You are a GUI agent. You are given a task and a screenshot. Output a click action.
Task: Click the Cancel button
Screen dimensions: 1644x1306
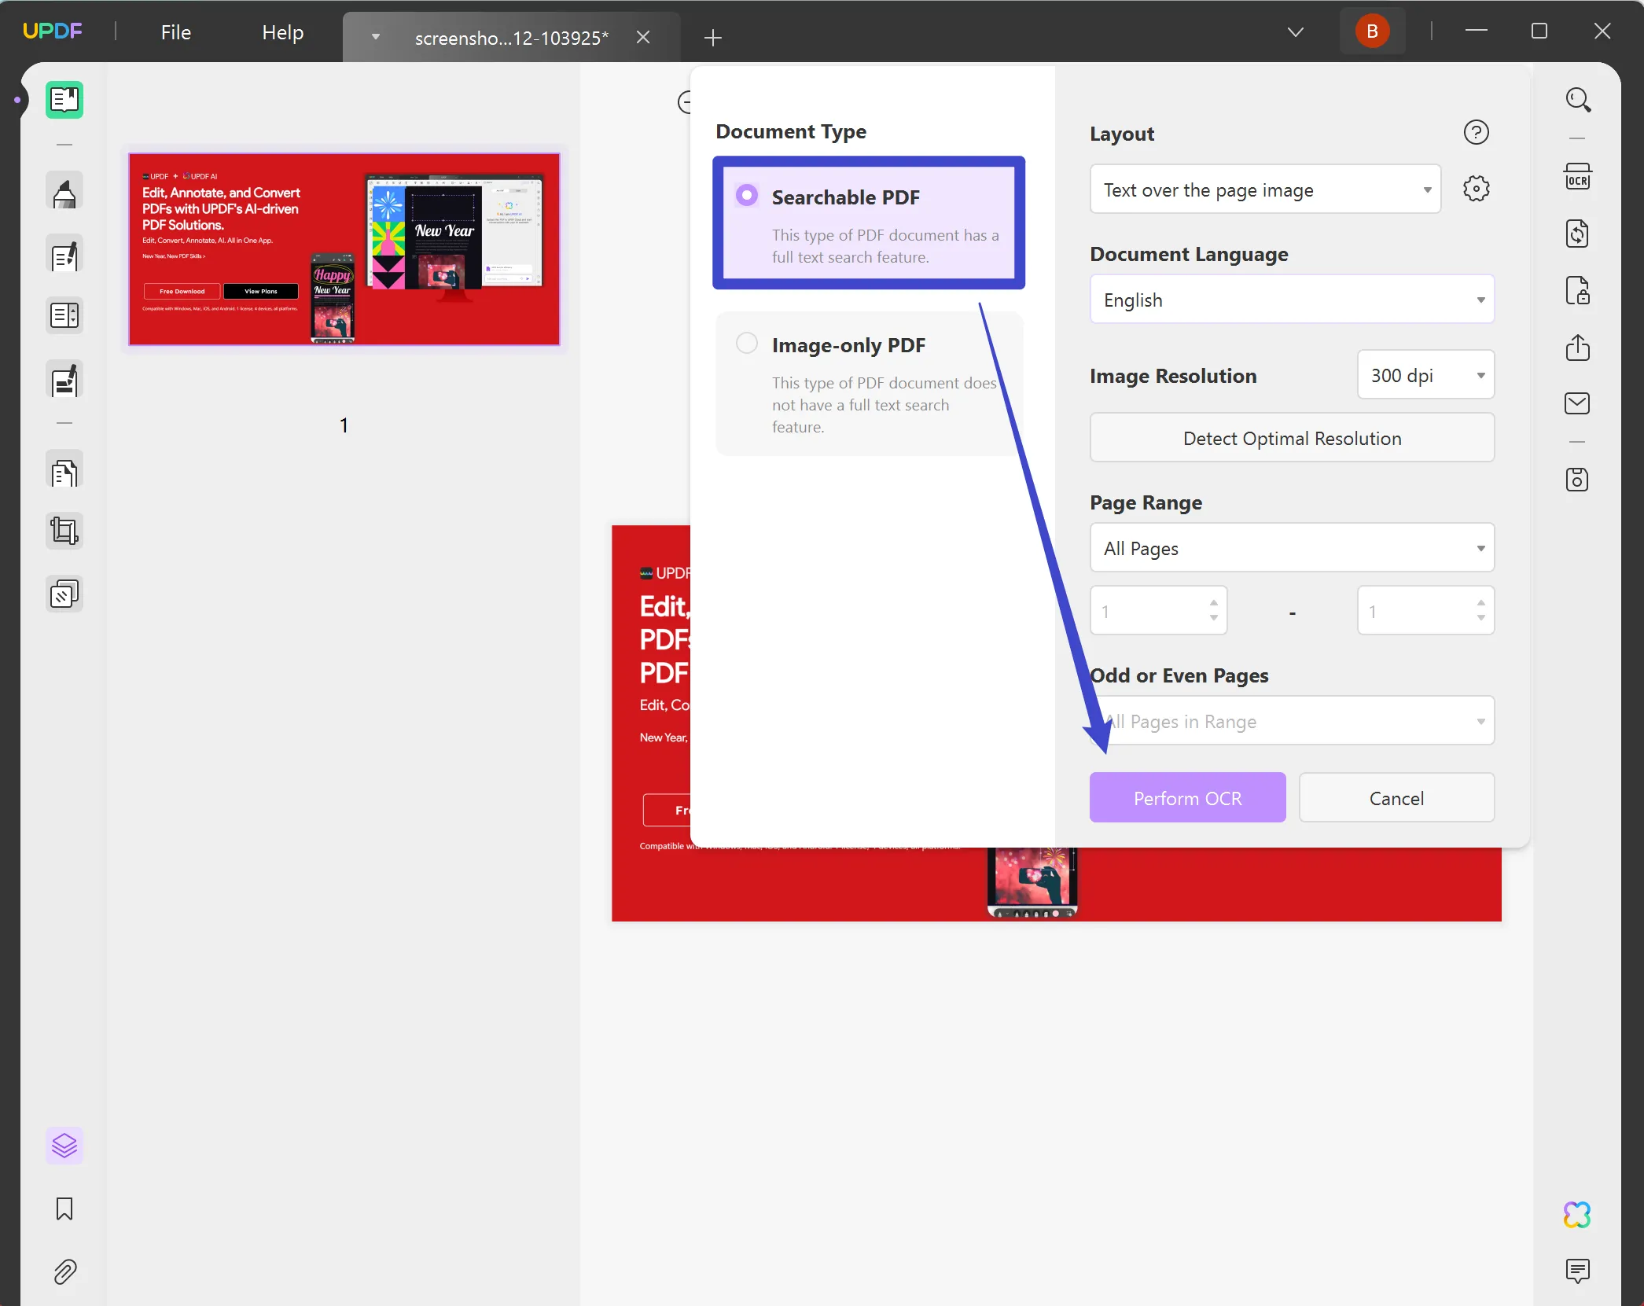click(1397, 796)
